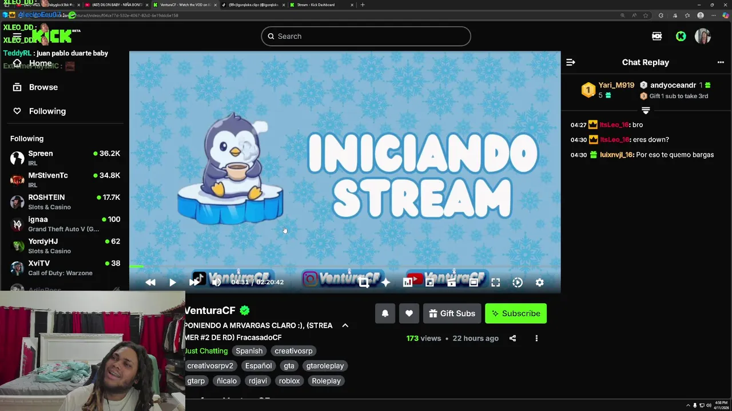This screenshot has height=411, width=732.
Task: Select the ñicalo tag
Action: point(226,381)
